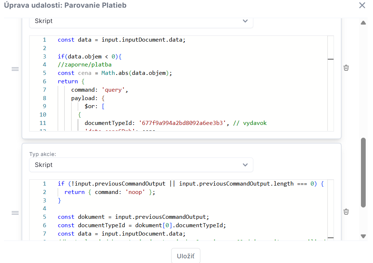The height and width of the screenshot is (263, 373).
Task: Click the second editor's minimap scrollbar marker
Action: click(x=331, y=237)
